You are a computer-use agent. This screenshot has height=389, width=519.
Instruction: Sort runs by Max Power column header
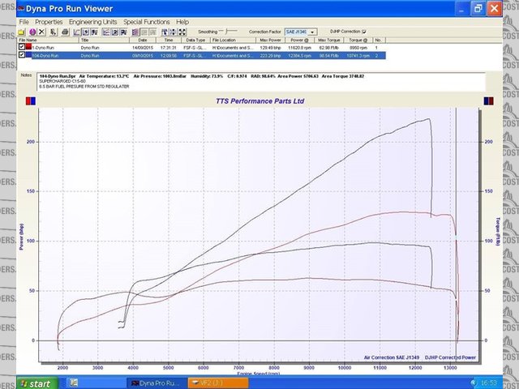pos(269,39)
